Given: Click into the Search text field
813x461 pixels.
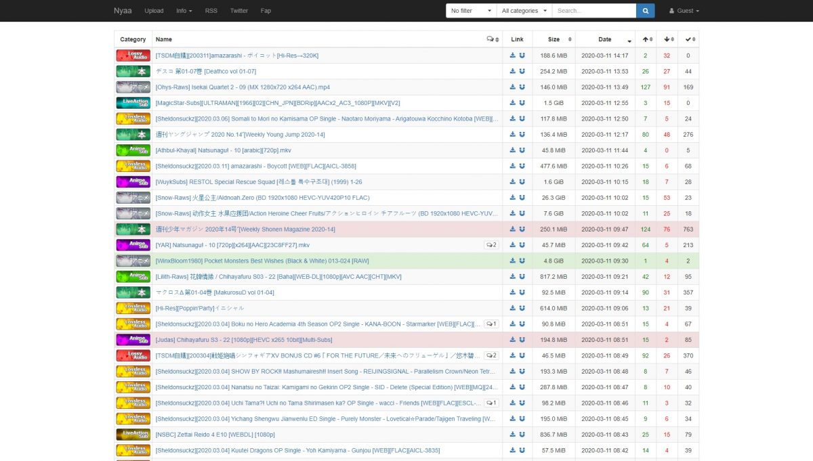Looking at the screenshot, I should [593, 11].
